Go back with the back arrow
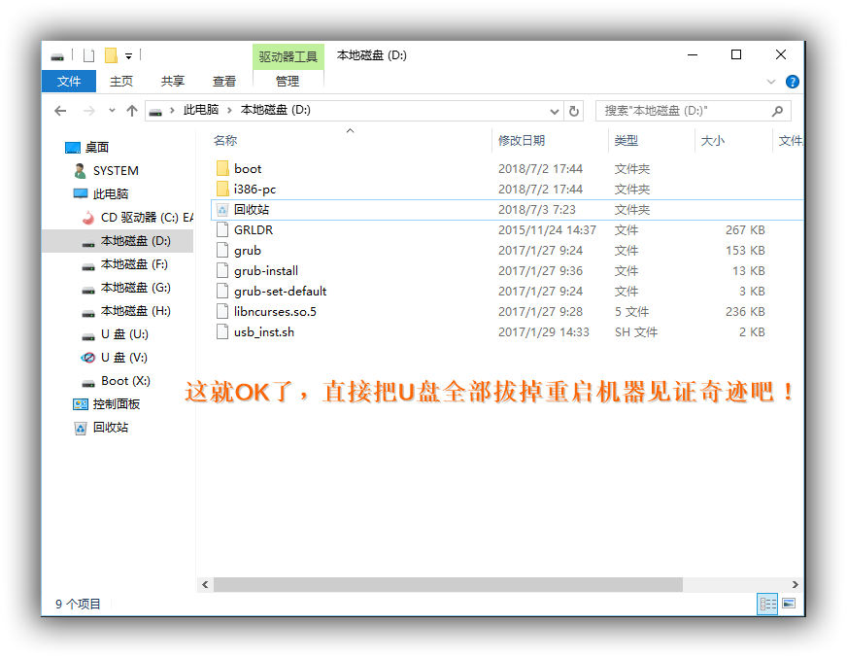The image size is (847, 658). (x=60, y=111)
